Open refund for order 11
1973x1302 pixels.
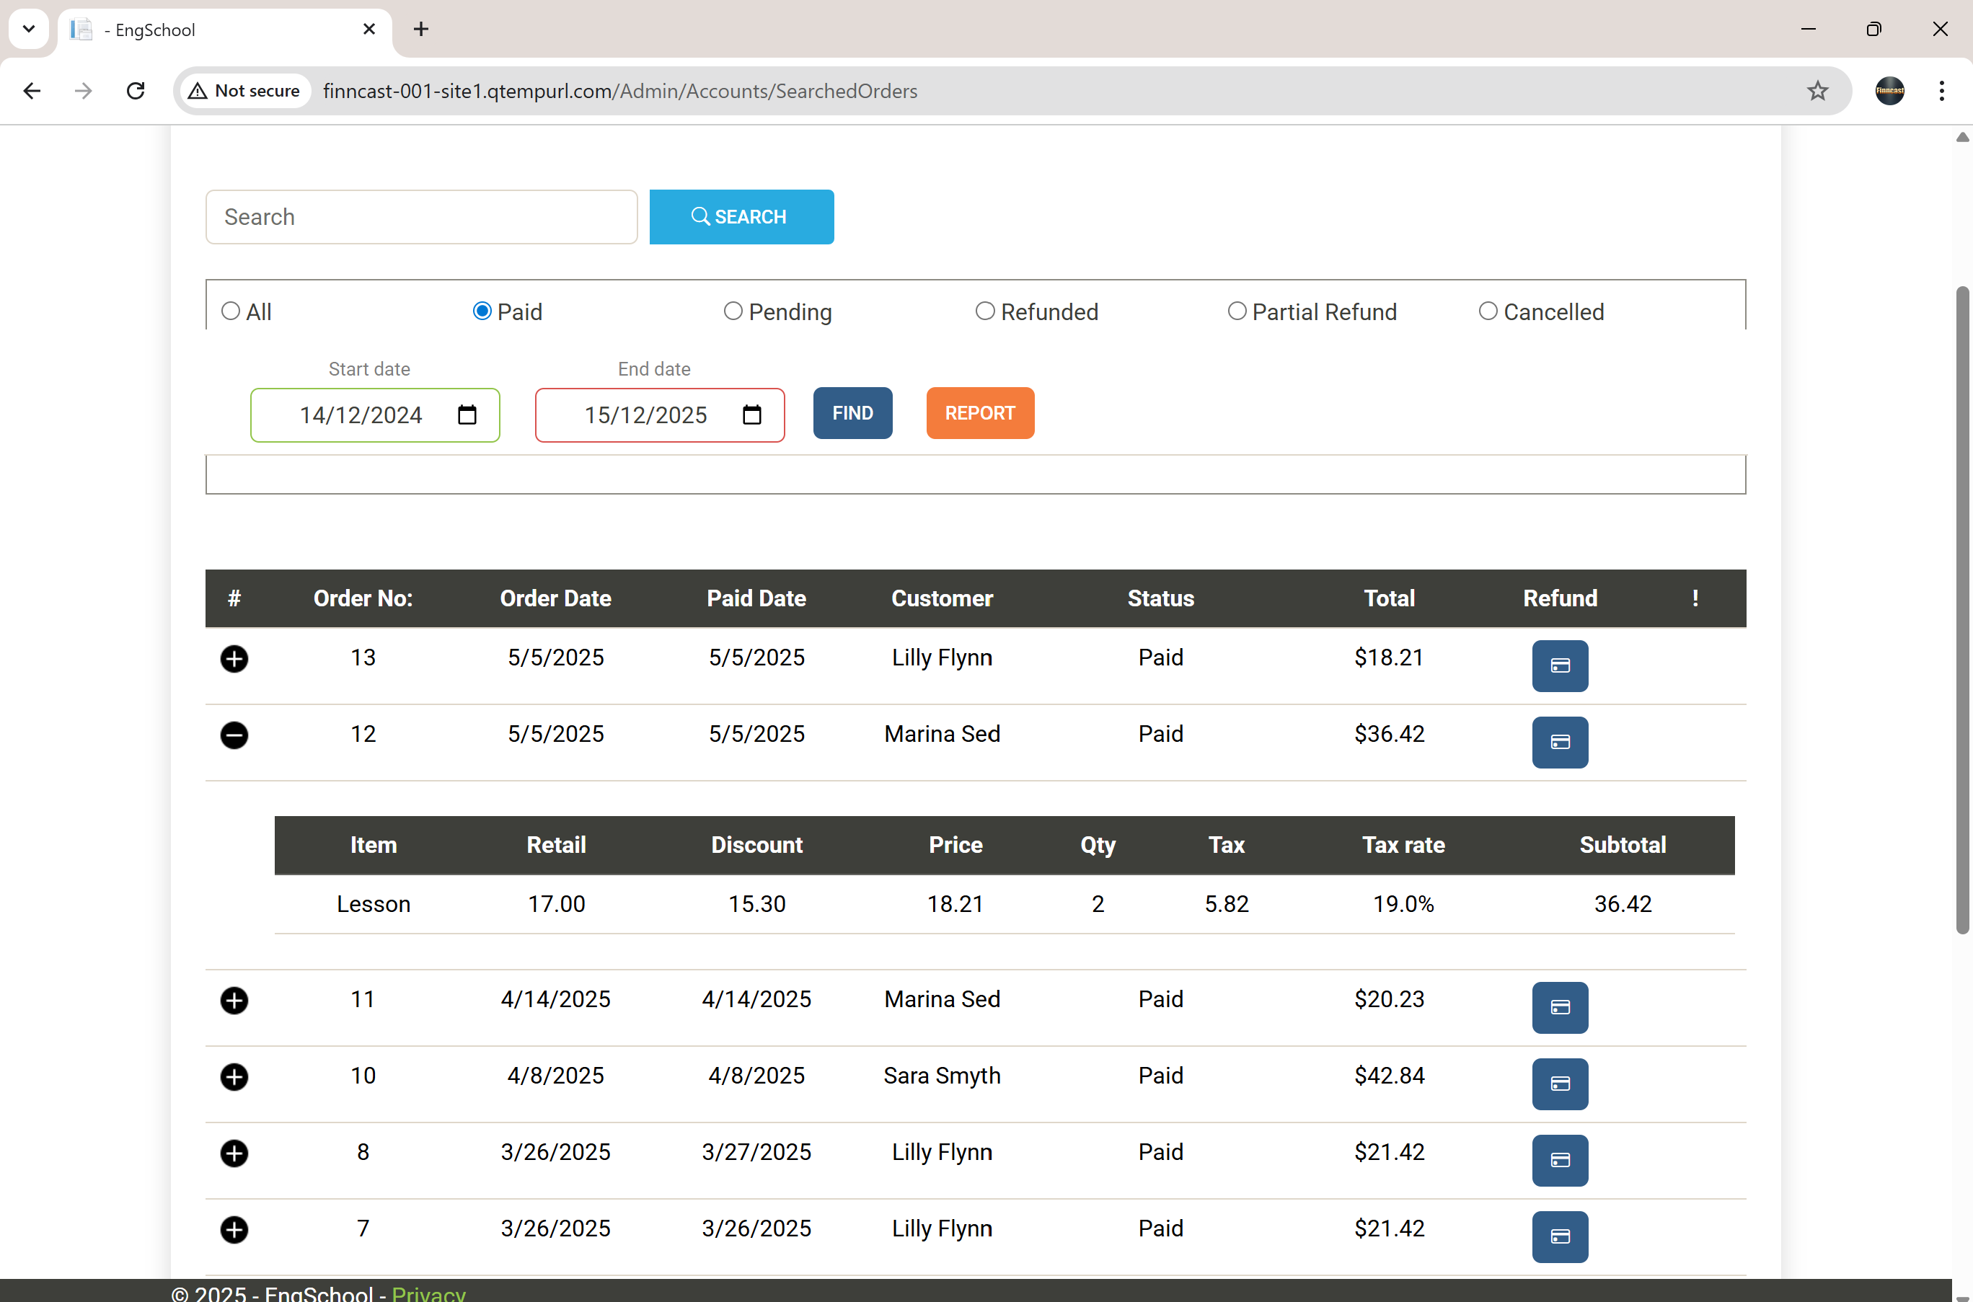[1560, 1007]
